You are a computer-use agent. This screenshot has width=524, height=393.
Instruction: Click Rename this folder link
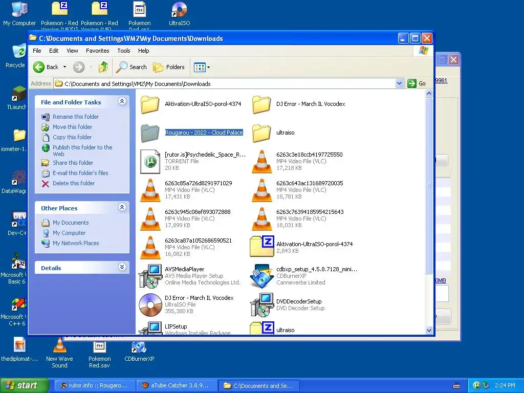click(76, 117)
